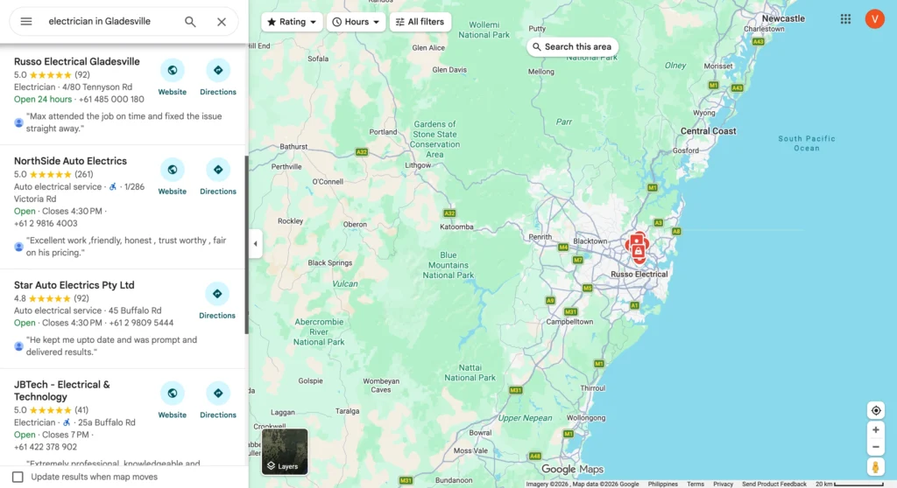Show your current location on map
Viewport: 897px width, 488px height.
876,411
